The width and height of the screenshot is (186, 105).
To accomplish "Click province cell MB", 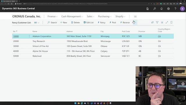I will click(x=140, y=36).
